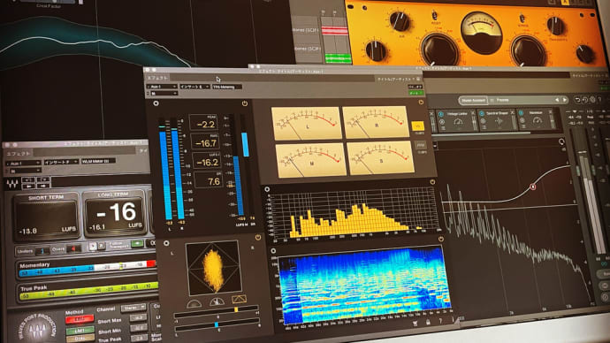This screenshot has width=610, height=343.
Task: Remove the Vintage Limiter module
Action: (x=473, y=113)
